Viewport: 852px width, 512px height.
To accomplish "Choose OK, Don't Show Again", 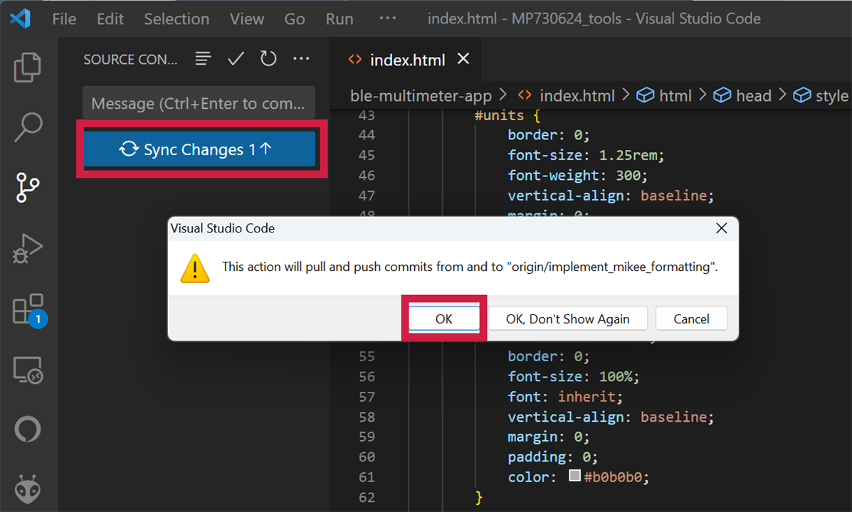I will (x=568, y=319).
